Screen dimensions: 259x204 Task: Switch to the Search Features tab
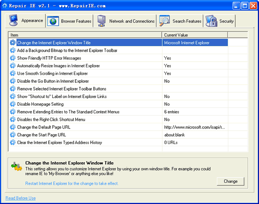(x=180, y=21)
